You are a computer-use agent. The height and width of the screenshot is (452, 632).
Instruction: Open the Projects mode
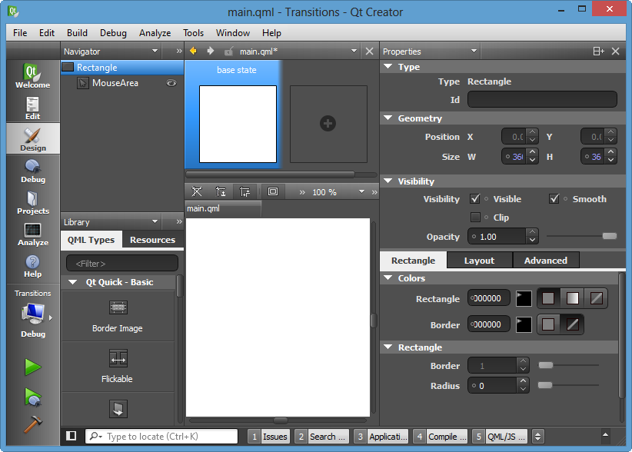click(x=32, y=202)
